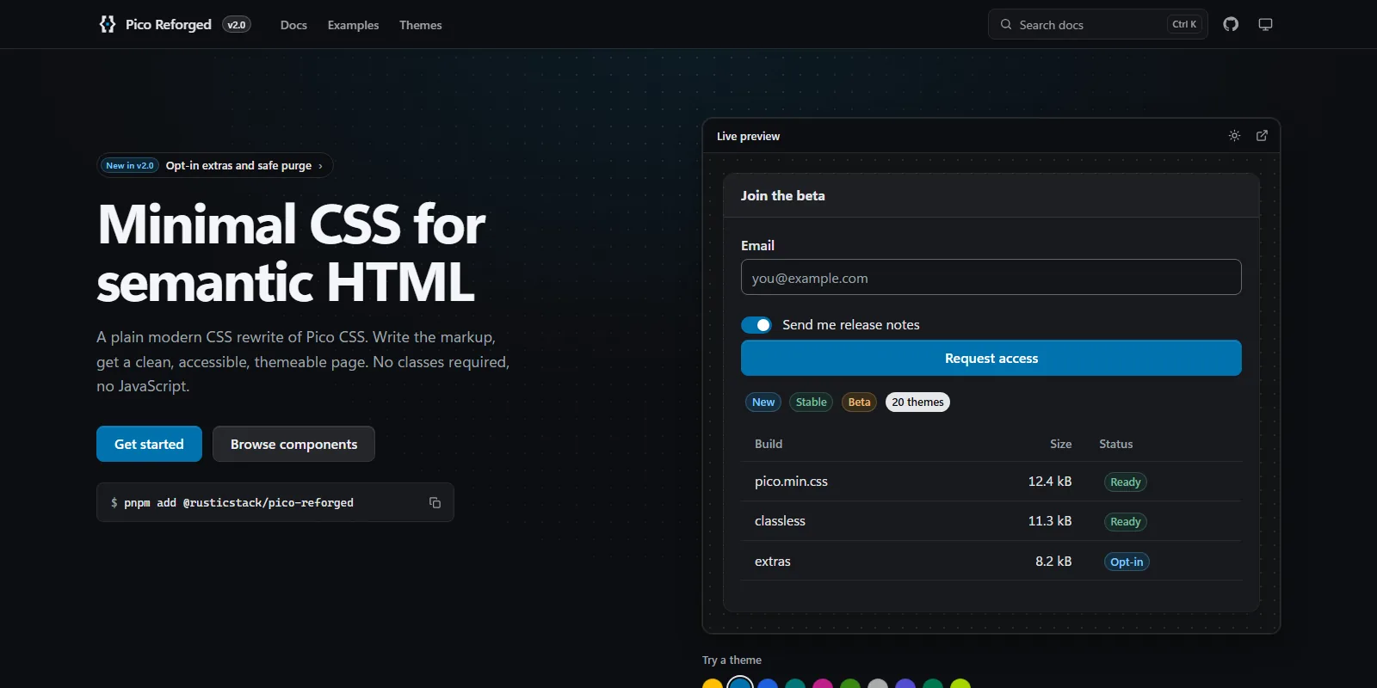Focus the Email input field

pos(991,277)
